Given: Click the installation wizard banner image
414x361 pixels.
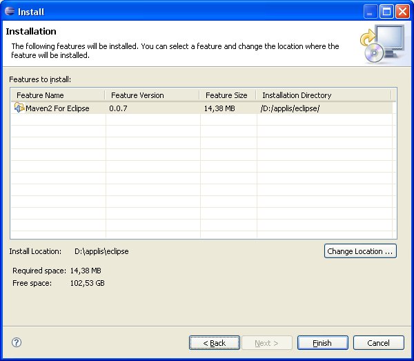Looking at the screenshot, I should (x=382, y=44).
